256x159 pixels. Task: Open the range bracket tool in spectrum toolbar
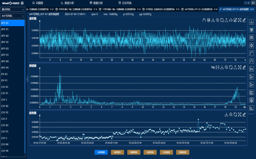pos(218,67)
